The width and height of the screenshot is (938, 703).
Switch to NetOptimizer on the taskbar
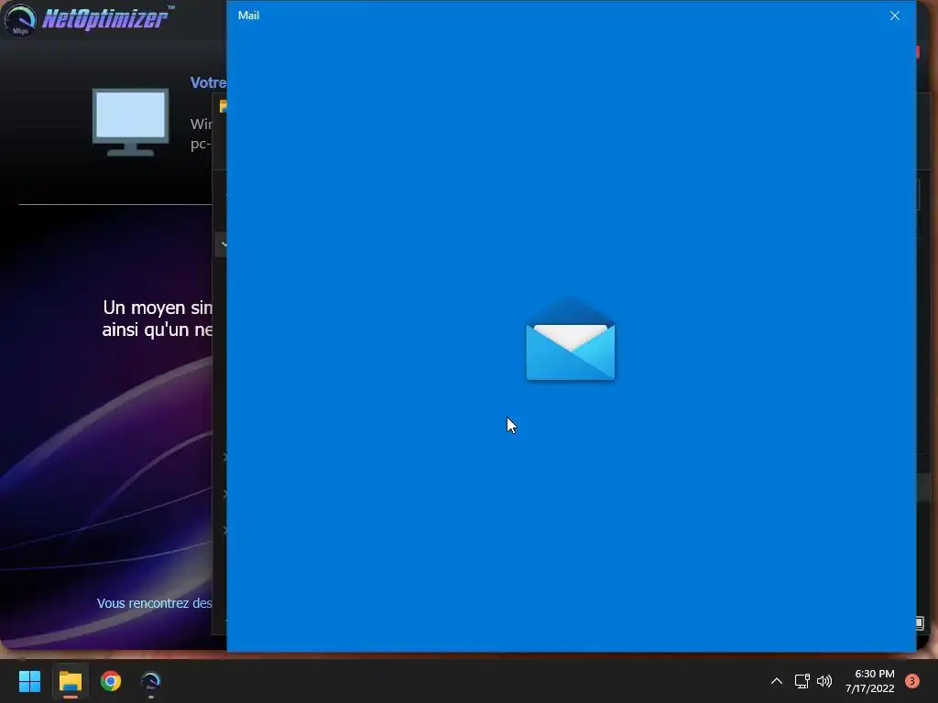pyautogui.click(x=151, y=681)
